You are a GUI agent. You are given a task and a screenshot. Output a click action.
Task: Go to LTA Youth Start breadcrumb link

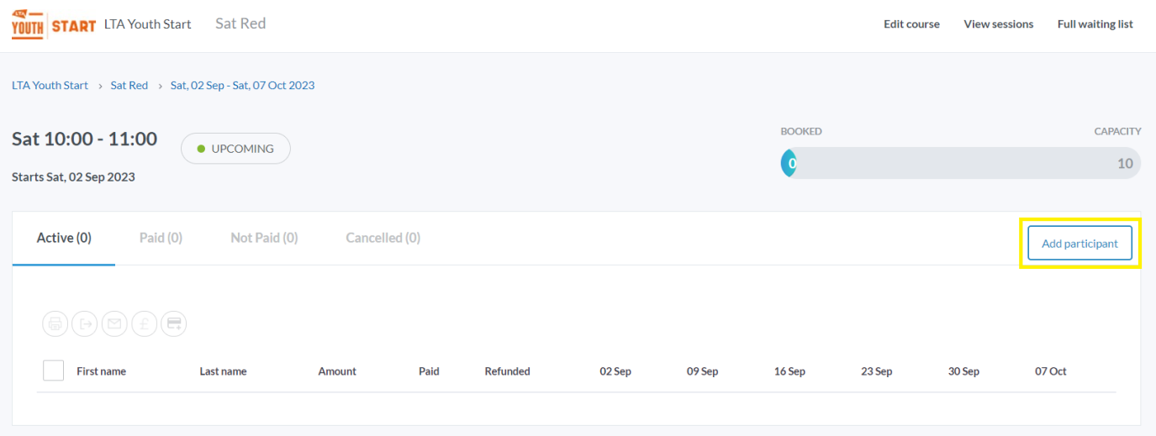(50, 86)
